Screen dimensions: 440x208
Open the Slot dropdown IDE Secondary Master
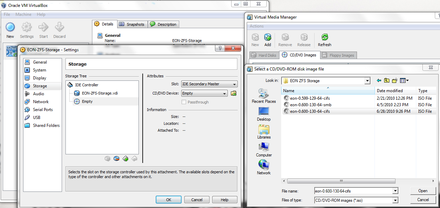209,84
